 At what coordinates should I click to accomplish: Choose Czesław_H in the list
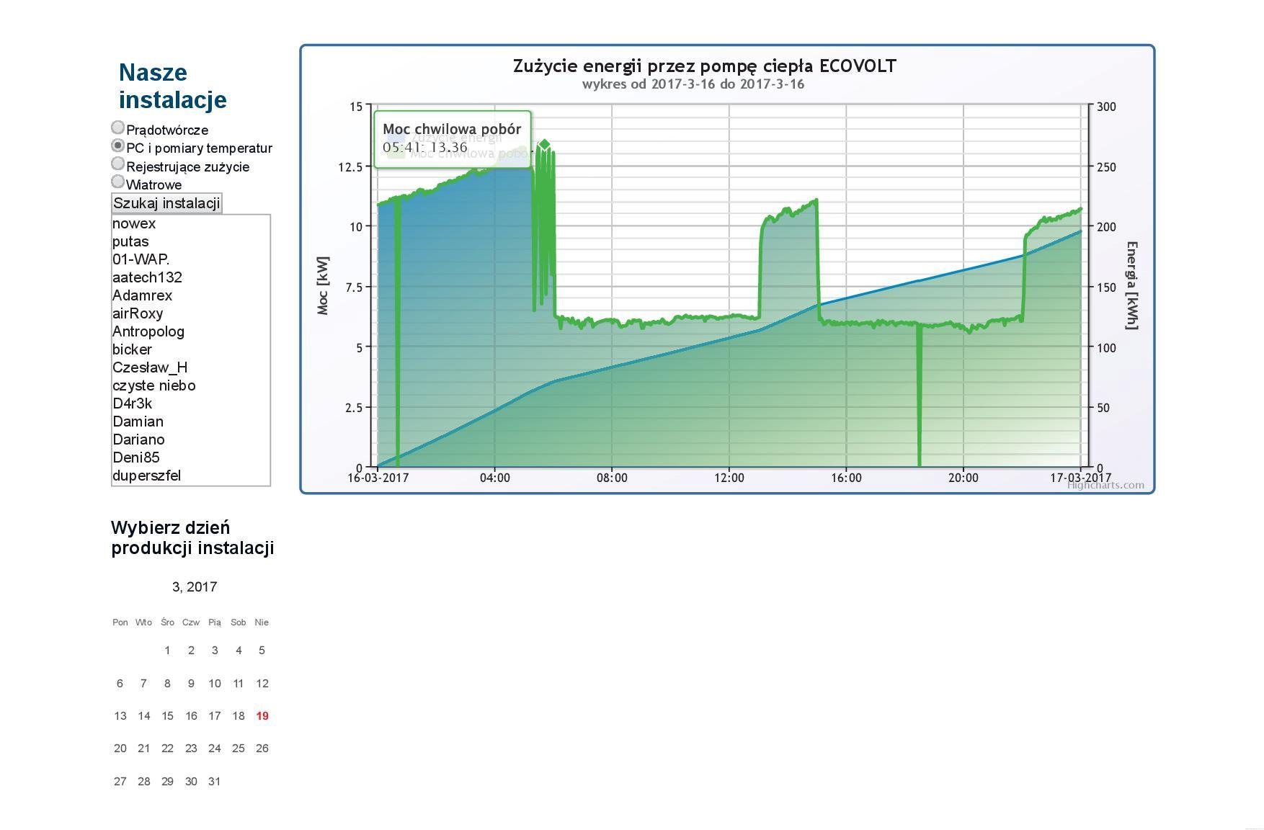[190, 367]
